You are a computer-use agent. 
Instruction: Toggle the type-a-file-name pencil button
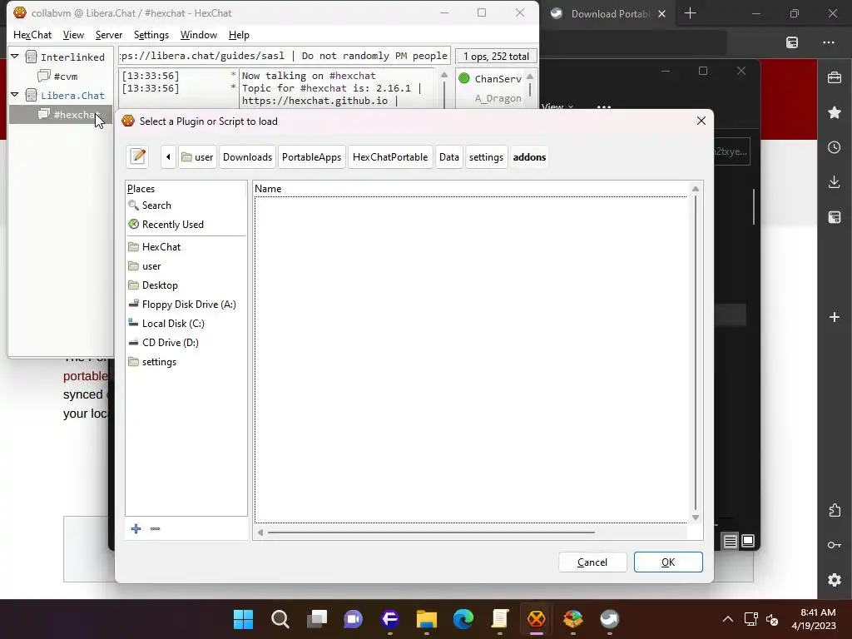[x=138, y=156]
